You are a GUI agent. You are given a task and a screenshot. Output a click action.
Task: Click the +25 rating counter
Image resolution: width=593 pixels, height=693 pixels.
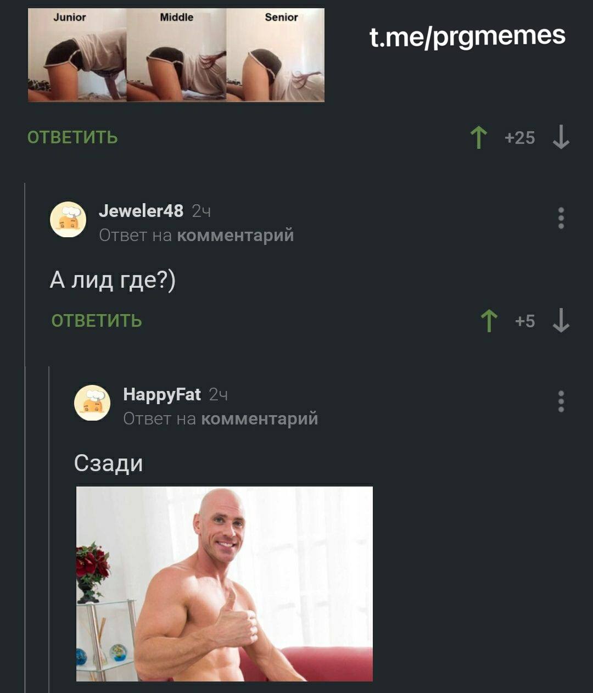[519, 137]
